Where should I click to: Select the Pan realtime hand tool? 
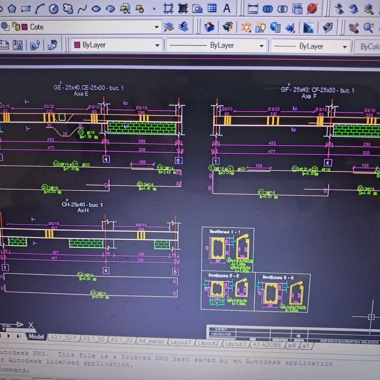353,28
